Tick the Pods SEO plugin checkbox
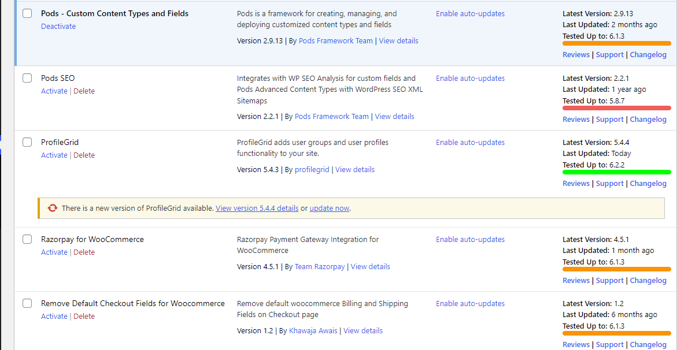 click(x=27, y=78)
